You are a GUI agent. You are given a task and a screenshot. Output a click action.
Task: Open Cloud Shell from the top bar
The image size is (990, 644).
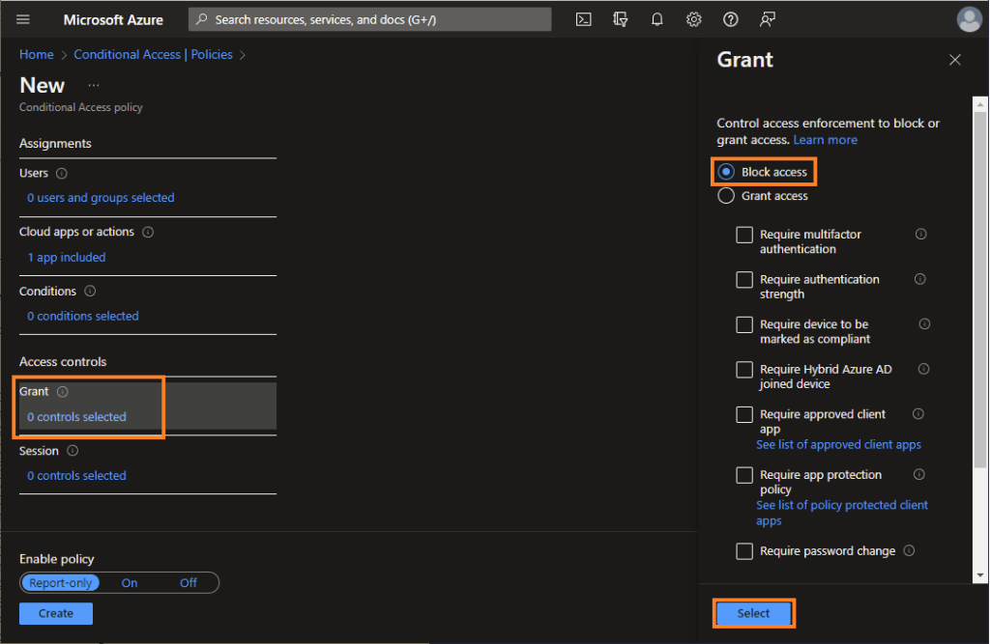click(583, 19)
